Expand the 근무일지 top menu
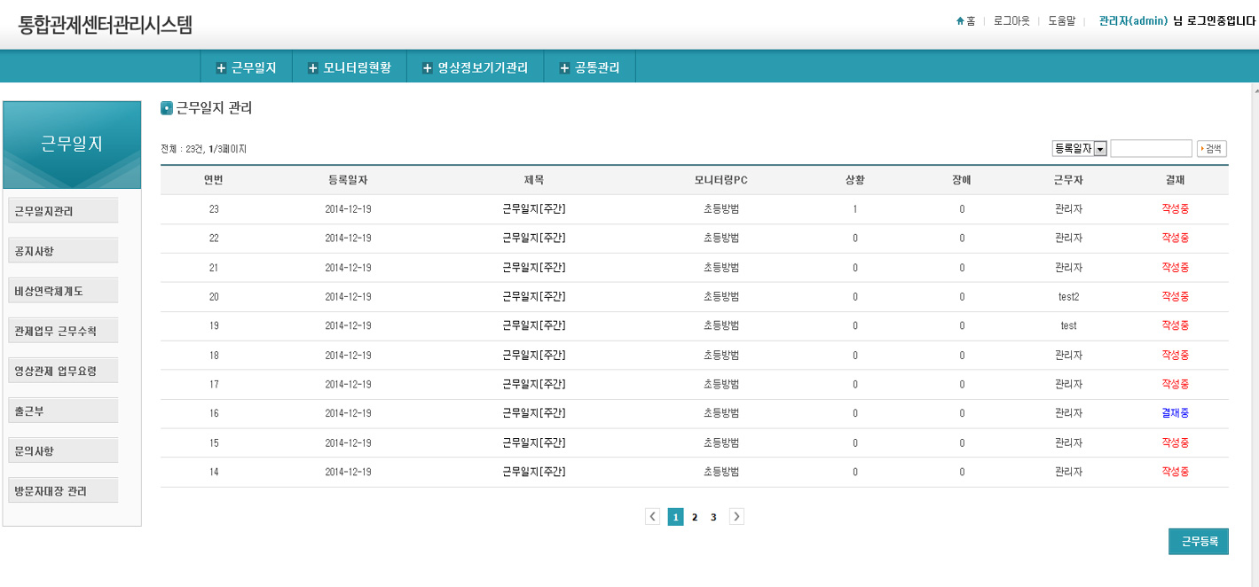The height and width of the screenshot is (587, 1259). (x=247, y=67)
